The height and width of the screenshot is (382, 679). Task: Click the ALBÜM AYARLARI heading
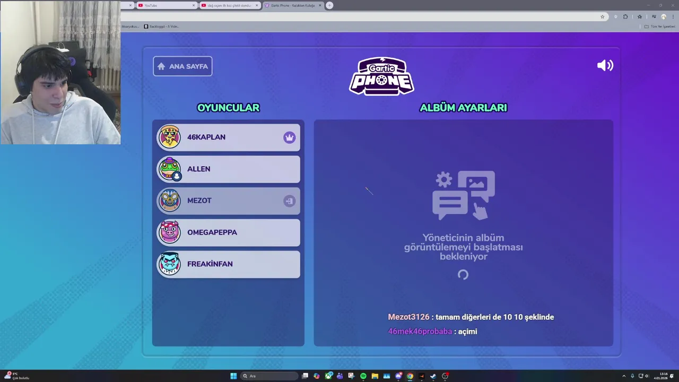[463, 108]
